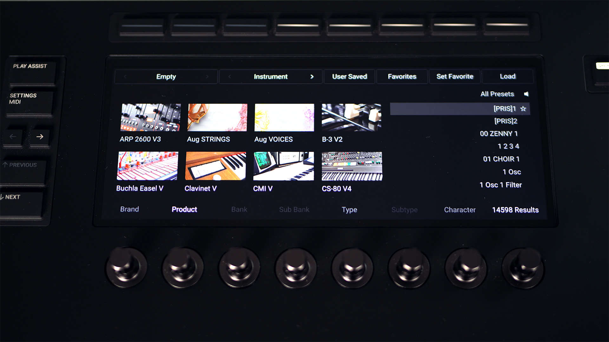The width and height of the screenshot is (609, 342).
Task: Click the speaker icon next to All Presets
Action: tap(526, 94)
